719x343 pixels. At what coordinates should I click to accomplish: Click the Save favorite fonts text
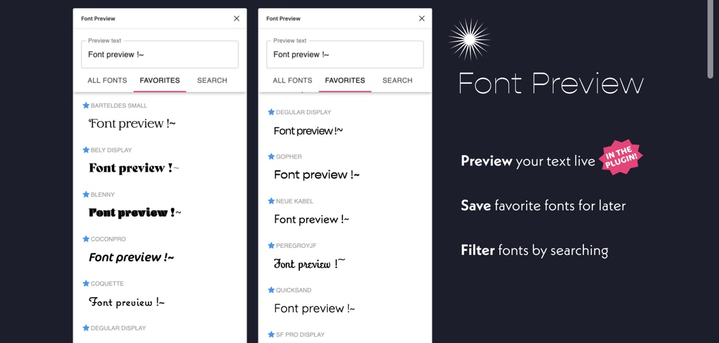coord(543,206)
